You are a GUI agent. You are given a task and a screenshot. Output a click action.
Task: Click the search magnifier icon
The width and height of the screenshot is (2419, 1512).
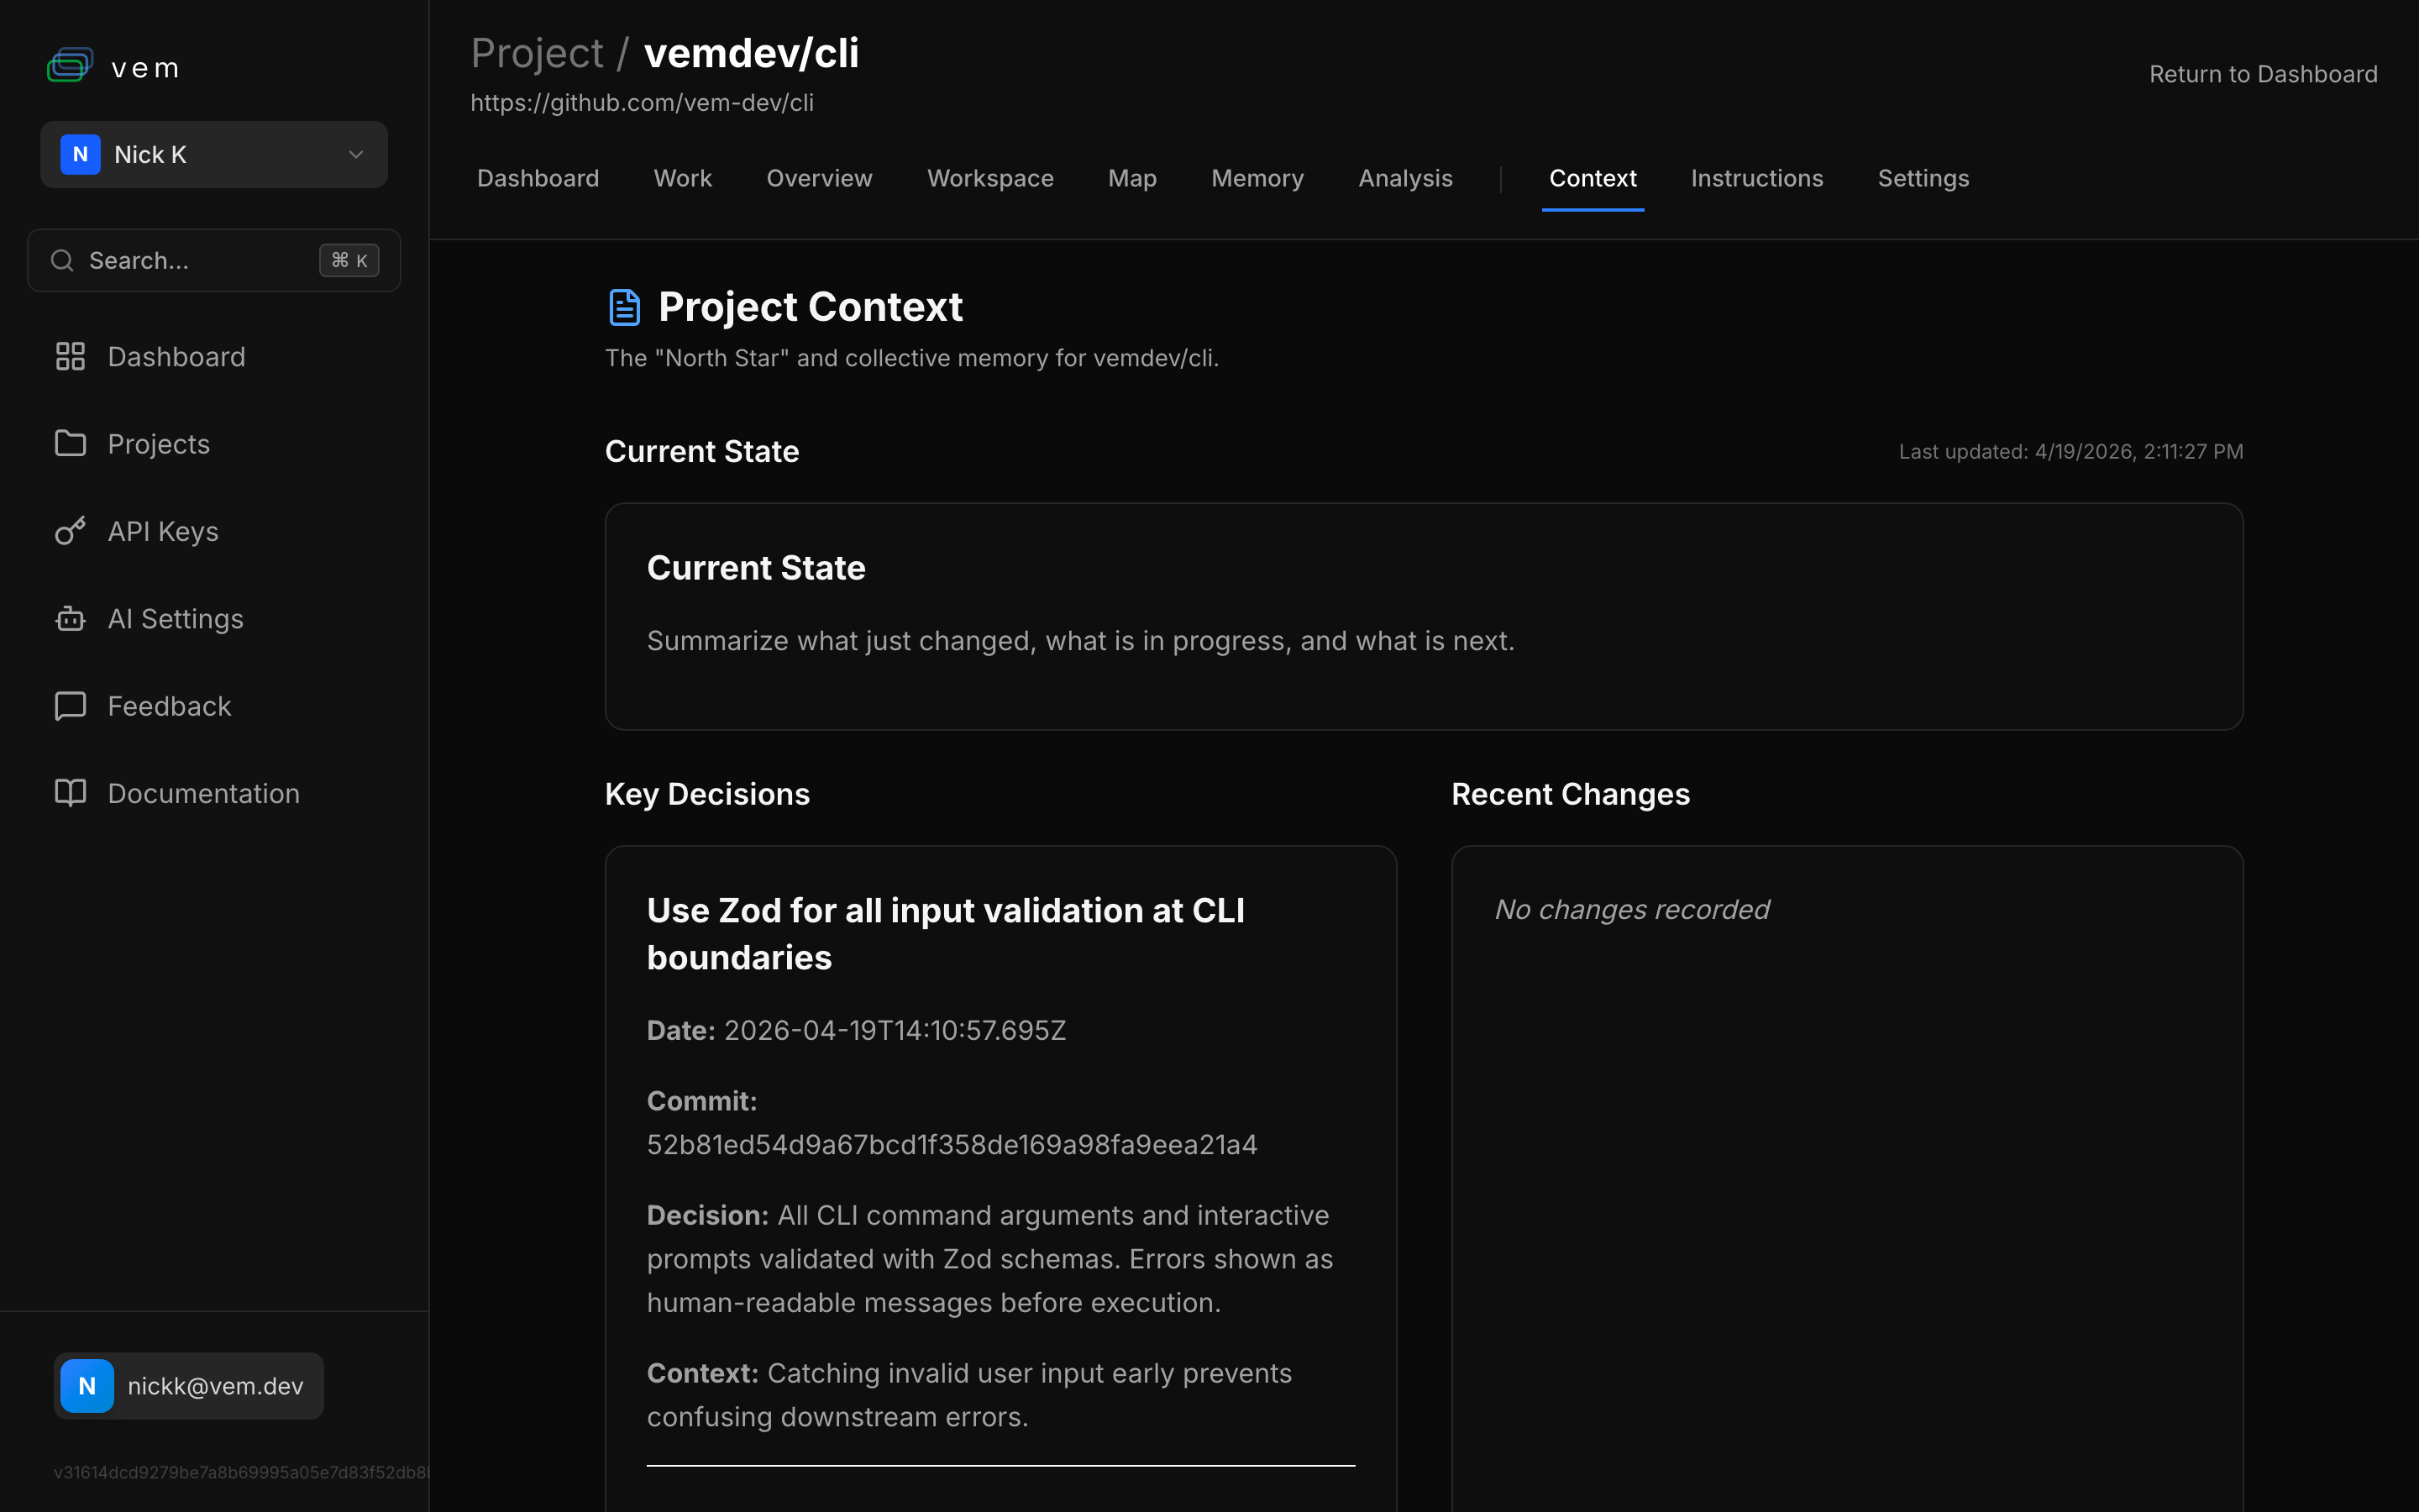click(x=62, y=261)
